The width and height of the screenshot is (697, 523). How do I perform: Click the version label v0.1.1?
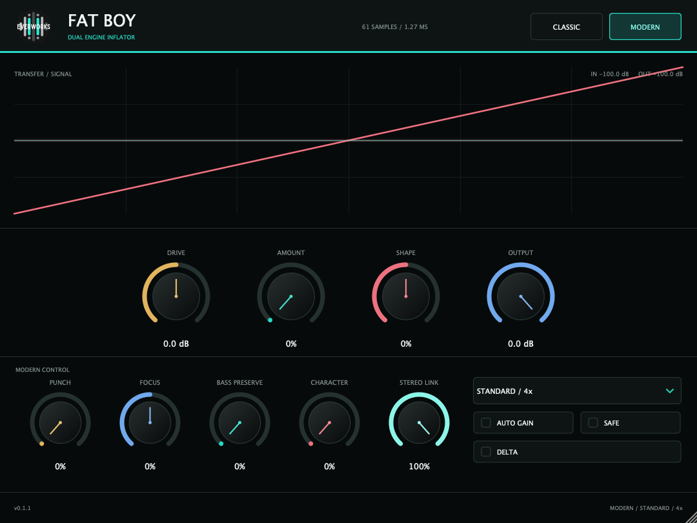pyautogui.click(x=22, y=508)
